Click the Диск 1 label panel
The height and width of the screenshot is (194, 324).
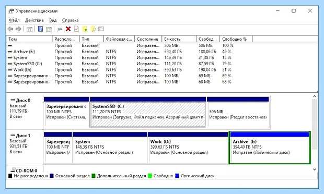25,147
